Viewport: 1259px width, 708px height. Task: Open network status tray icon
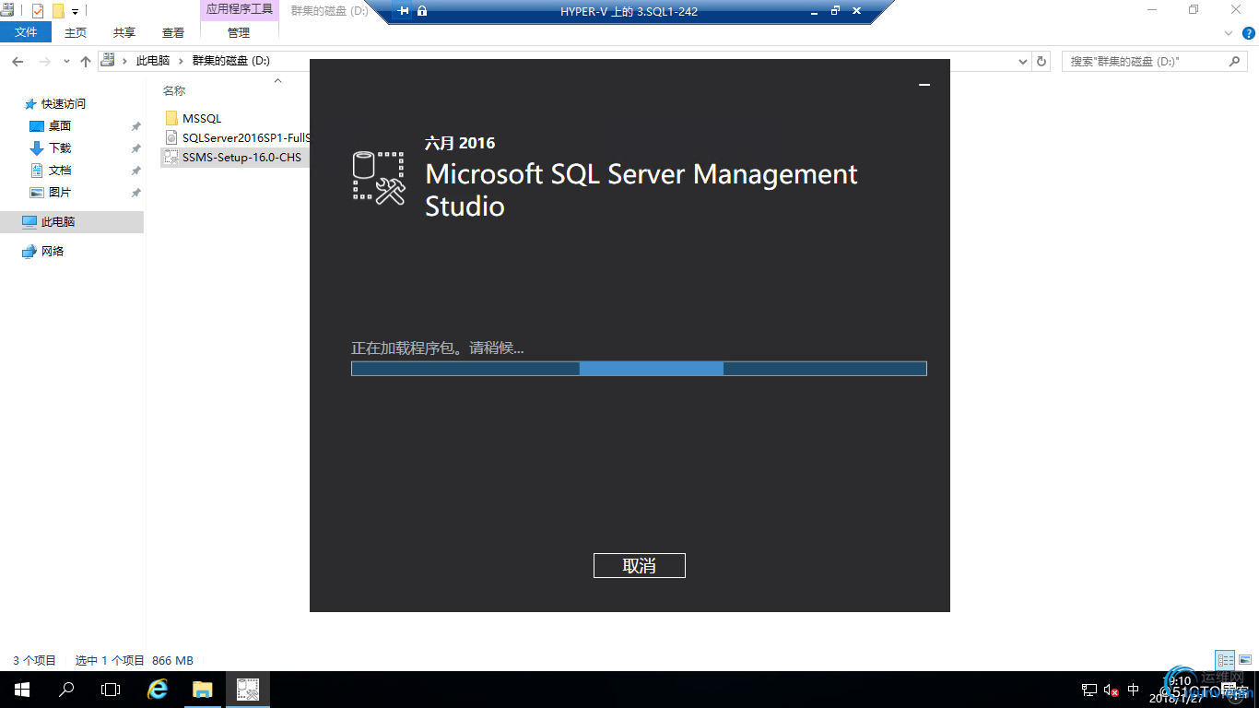pyautogui.click(x=1089, y=690)
